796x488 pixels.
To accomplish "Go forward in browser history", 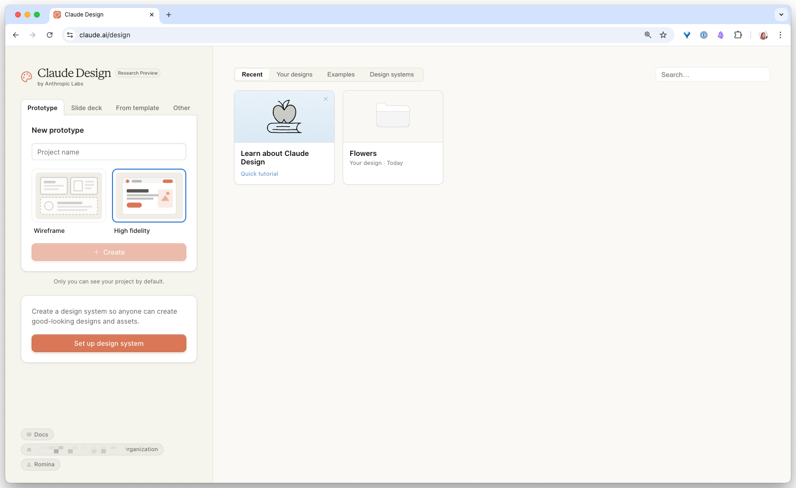I will pos(33,35).
